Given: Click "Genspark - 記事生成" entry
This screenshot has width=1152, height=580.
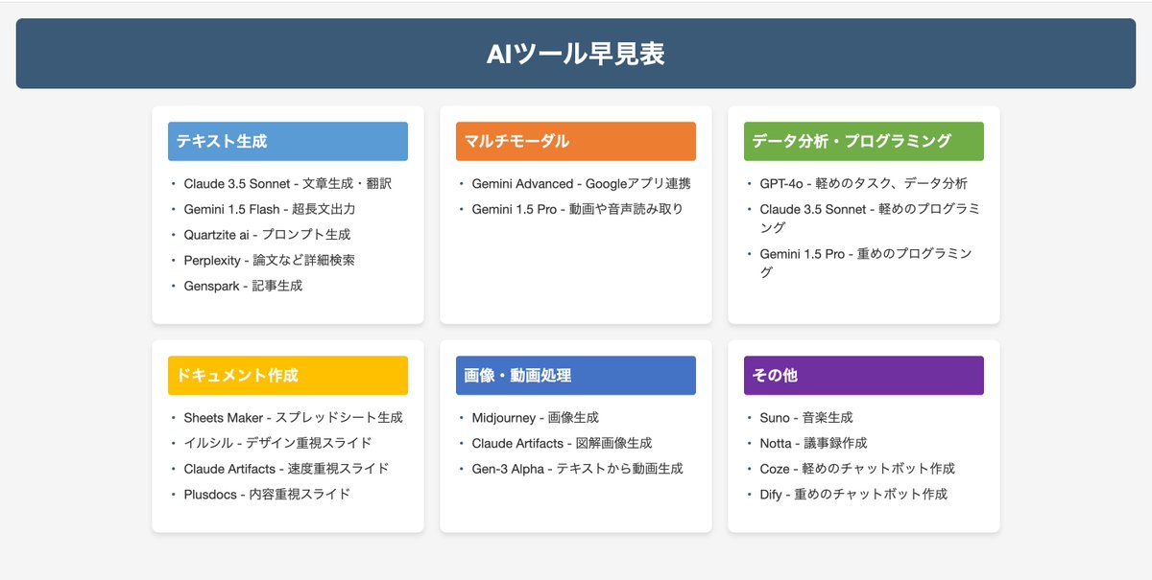Looking at the screenshot, I should (243, 286).
